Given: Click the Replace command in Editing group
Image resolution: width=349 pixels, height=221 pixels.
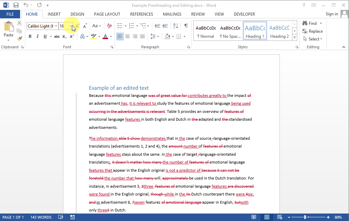Looking at the screenshot, I should tap(313, 31).
